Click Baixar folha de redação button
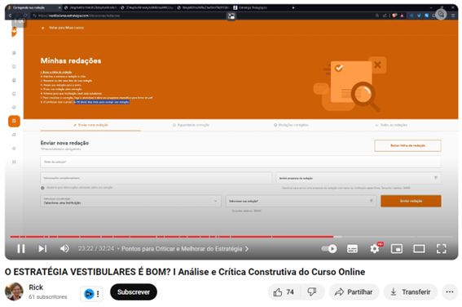The height and width of the screenshot is (307, 462). click(x=407, y=145)
